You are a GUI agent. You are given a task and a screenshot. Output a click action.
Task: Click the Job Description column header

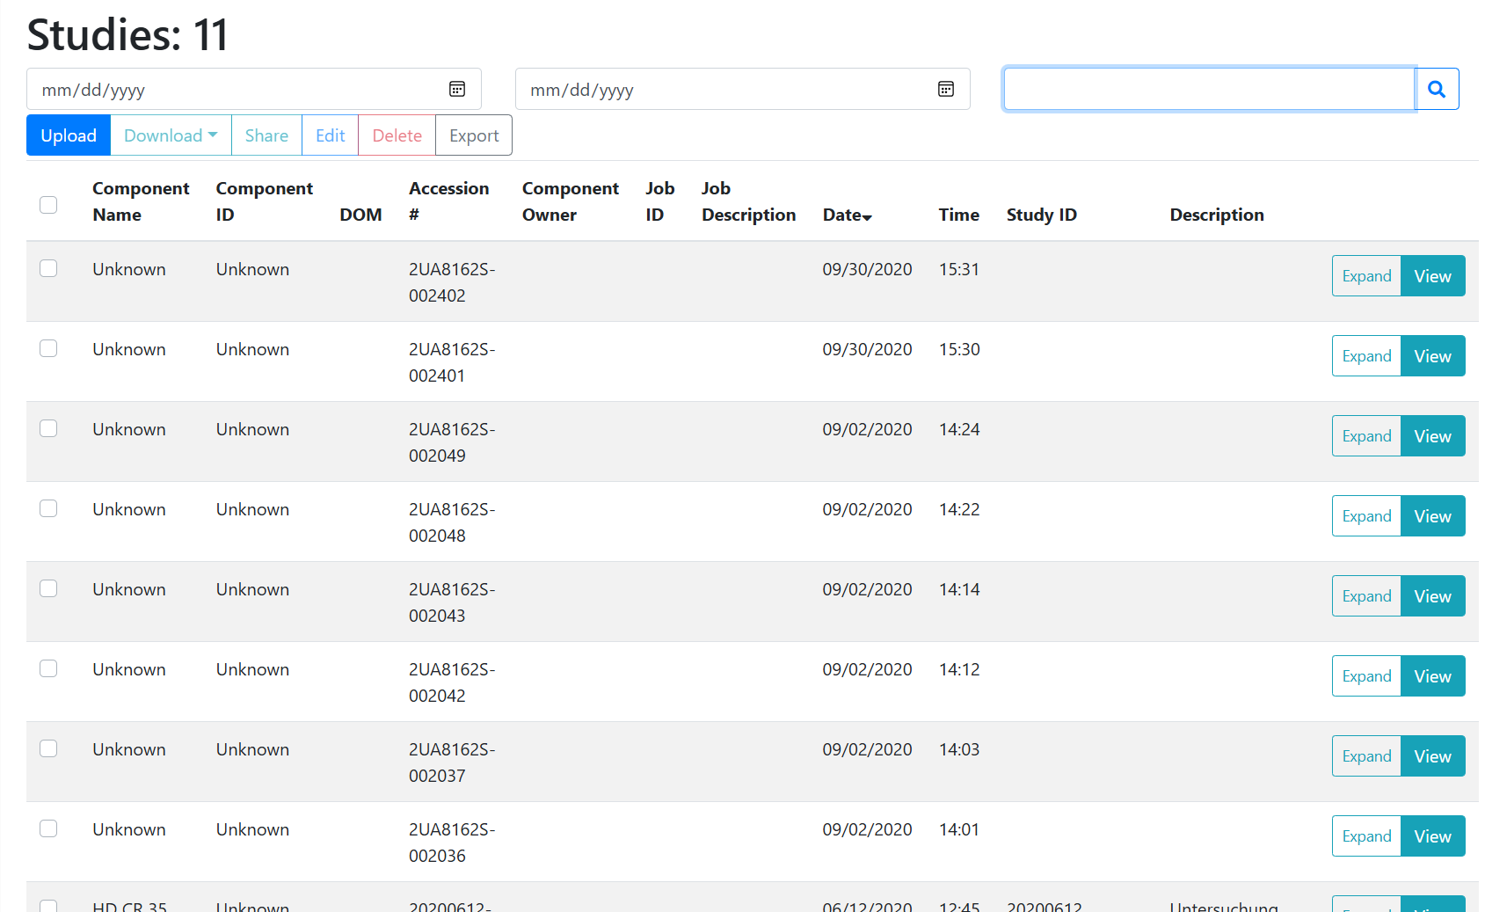pyautogui.click(x=748, y=201)
